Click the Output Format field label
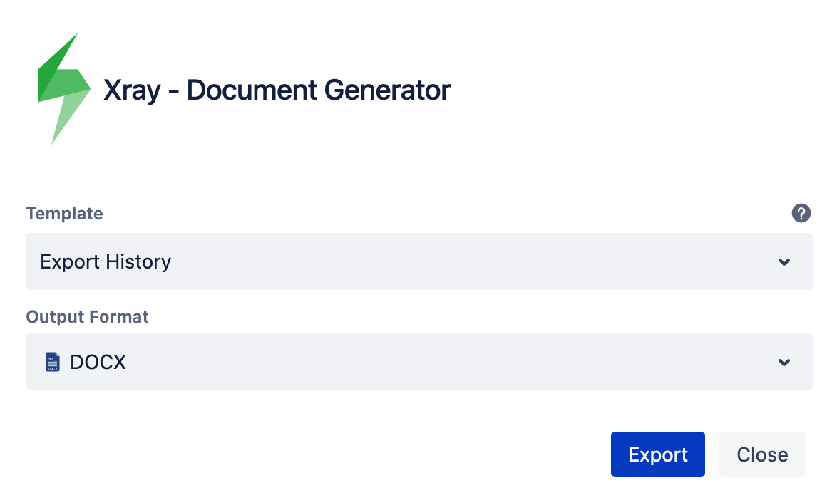This screenshot has width=837, height=500. [87, 317]
